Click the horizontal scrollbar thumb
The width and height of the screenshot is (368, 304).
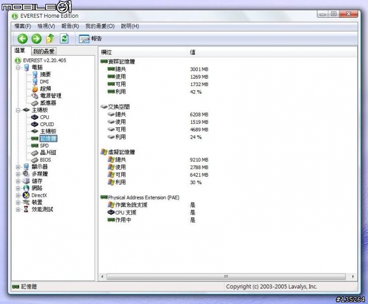point(226,276)
